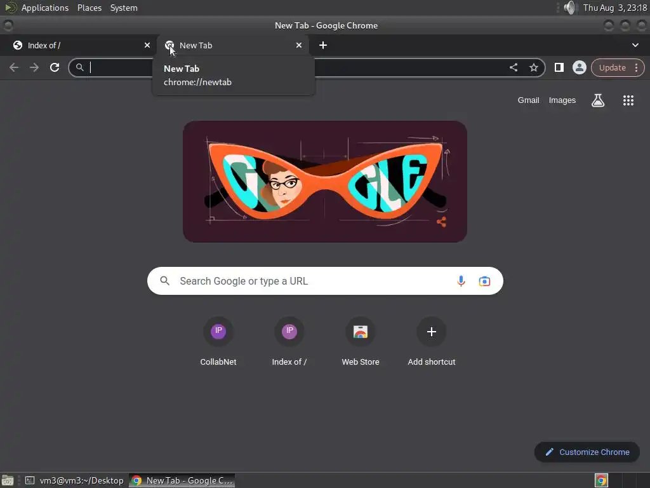The height and width of the screenshot is (488, 650).
Task: Close the Index of / tab
Action: [147, 45]
